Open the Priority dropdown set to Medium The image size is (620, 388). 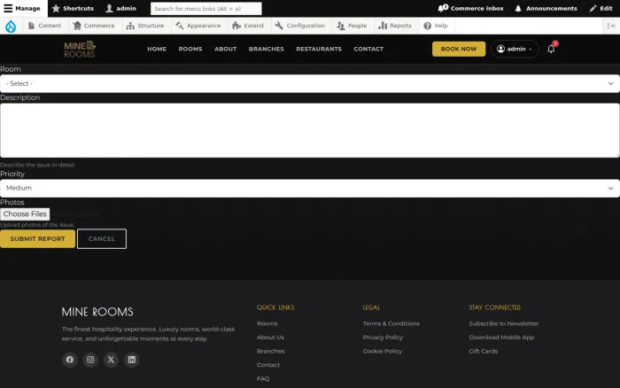310,189
